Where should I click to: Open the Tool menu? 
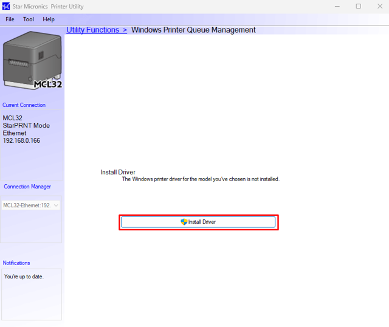[x=29, y=19]
